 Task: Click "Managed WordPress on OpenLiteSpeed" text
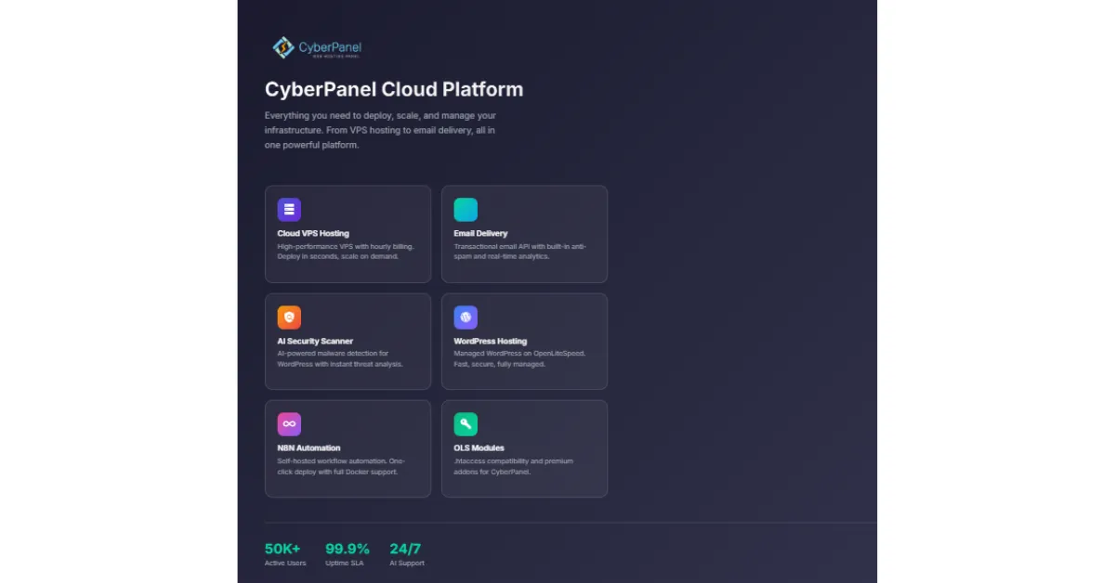[x=519, y=358]
